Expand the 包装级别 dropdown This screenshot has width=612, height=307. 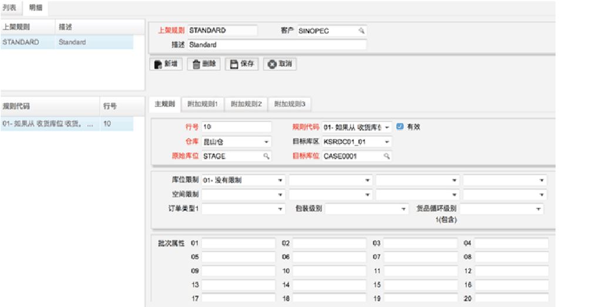(x=403, y=209)
